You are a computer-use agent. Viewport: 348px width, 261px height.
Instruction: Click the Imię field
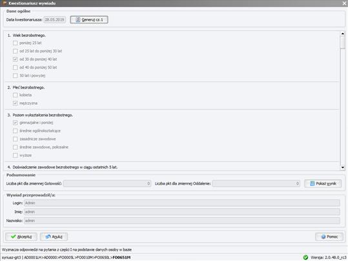[182, 212]
